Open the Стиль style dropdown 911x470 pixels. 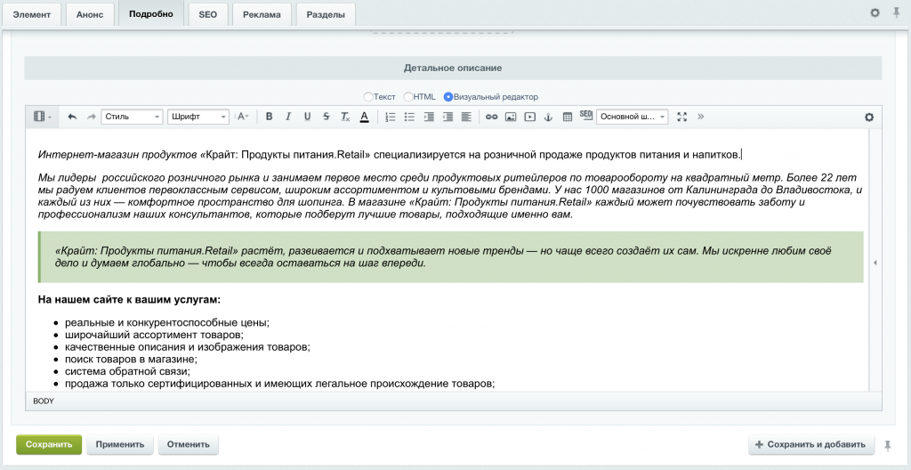(132, 117)
